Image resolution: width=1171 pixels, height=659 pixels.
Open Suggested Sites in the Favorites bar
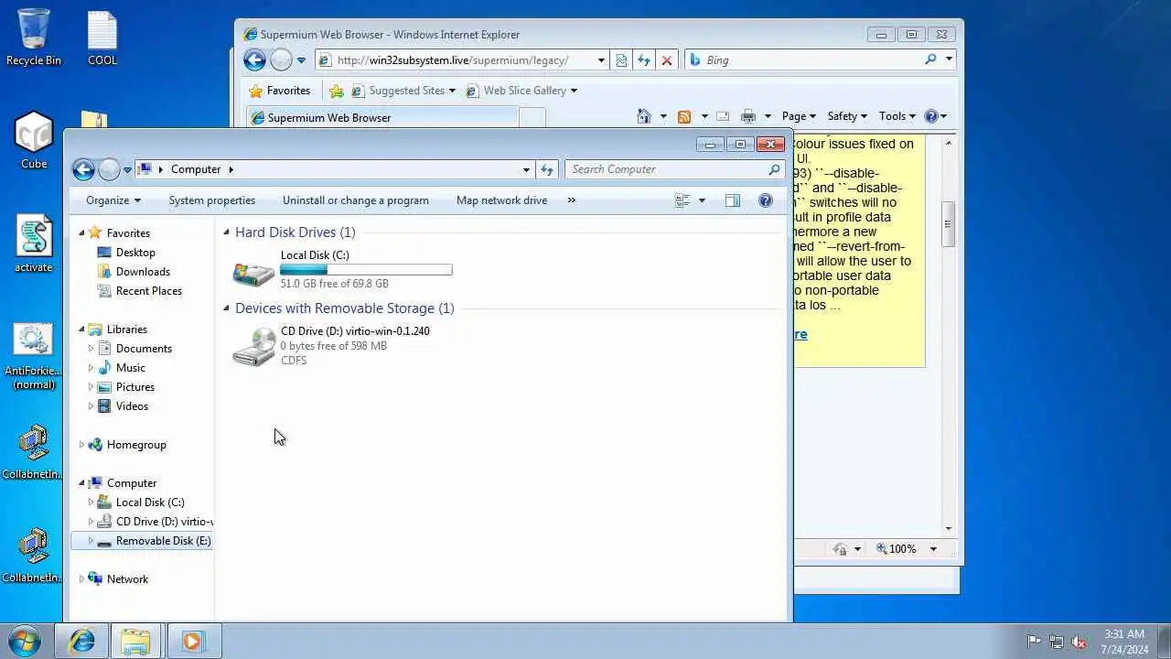click(403, 91)
